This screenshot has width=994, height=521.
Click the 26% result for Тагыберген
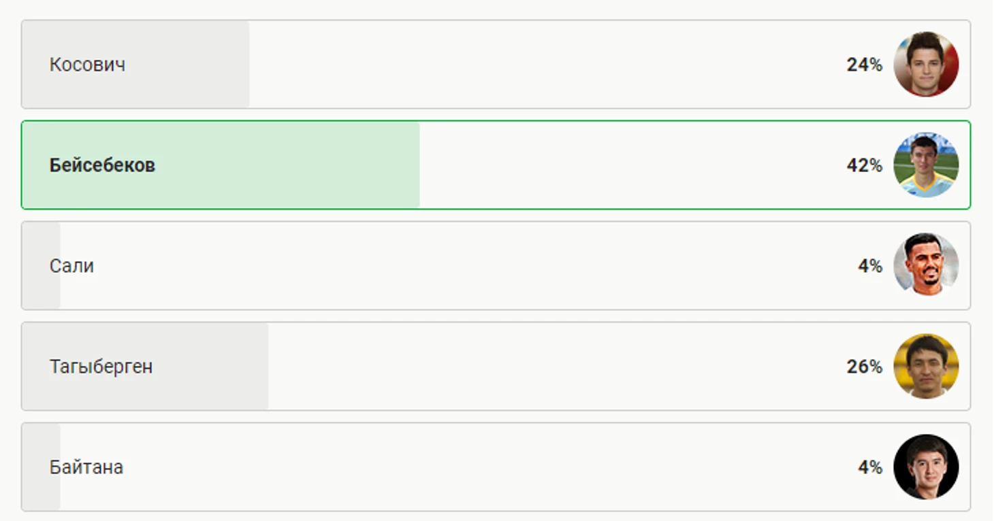865,367
